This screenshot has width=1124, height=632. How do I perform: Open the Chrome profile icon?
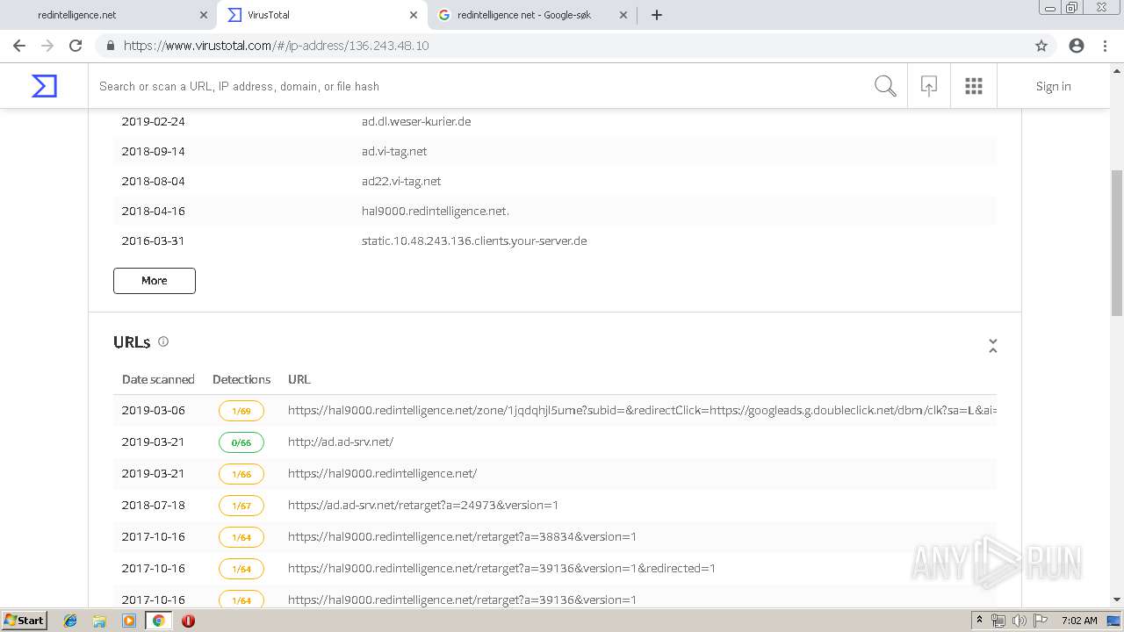point(1077,46)
